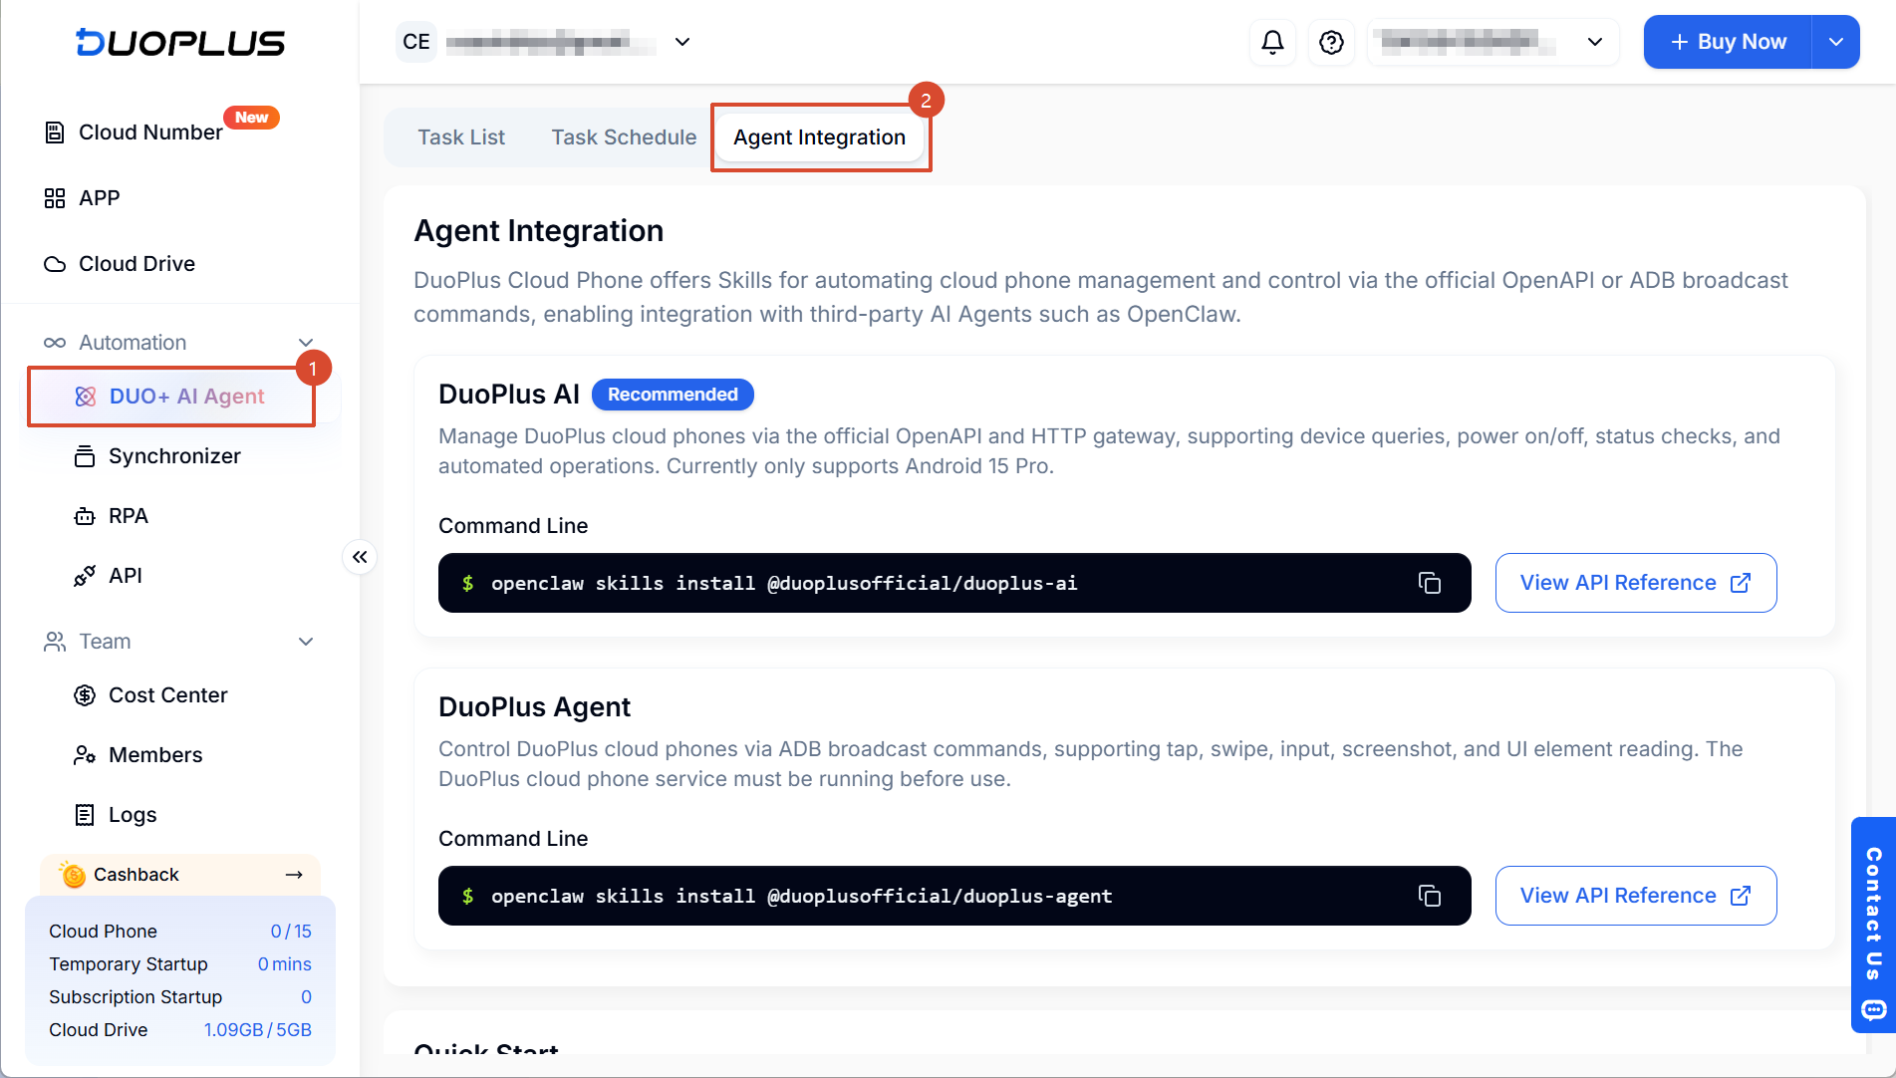Click the Cost Center coin icon
The width and height of the screenshot is (1896, 1078).
tap(85, 695)
